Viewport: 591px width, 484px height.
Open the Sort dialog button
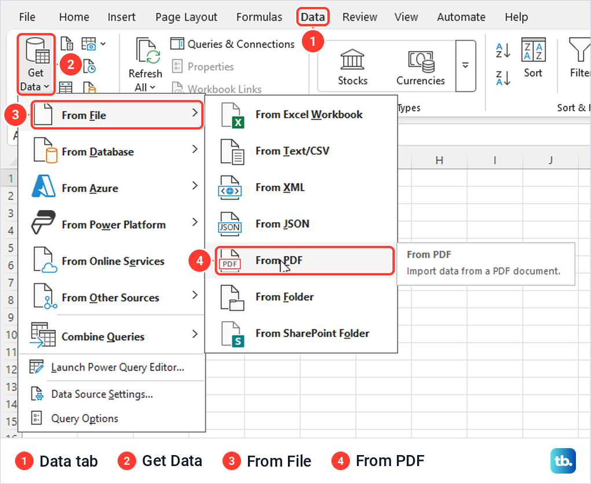click(x=533, y=58)
